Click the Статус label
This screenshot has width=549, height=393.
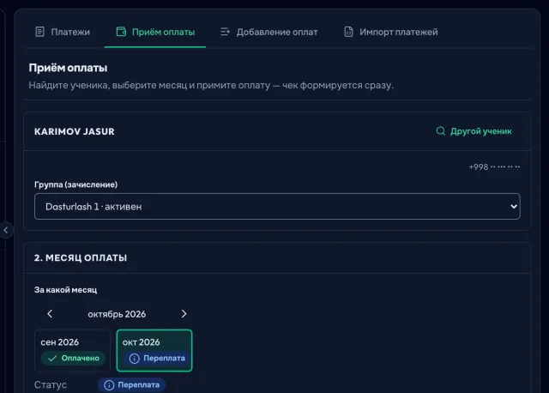(51, 384)
